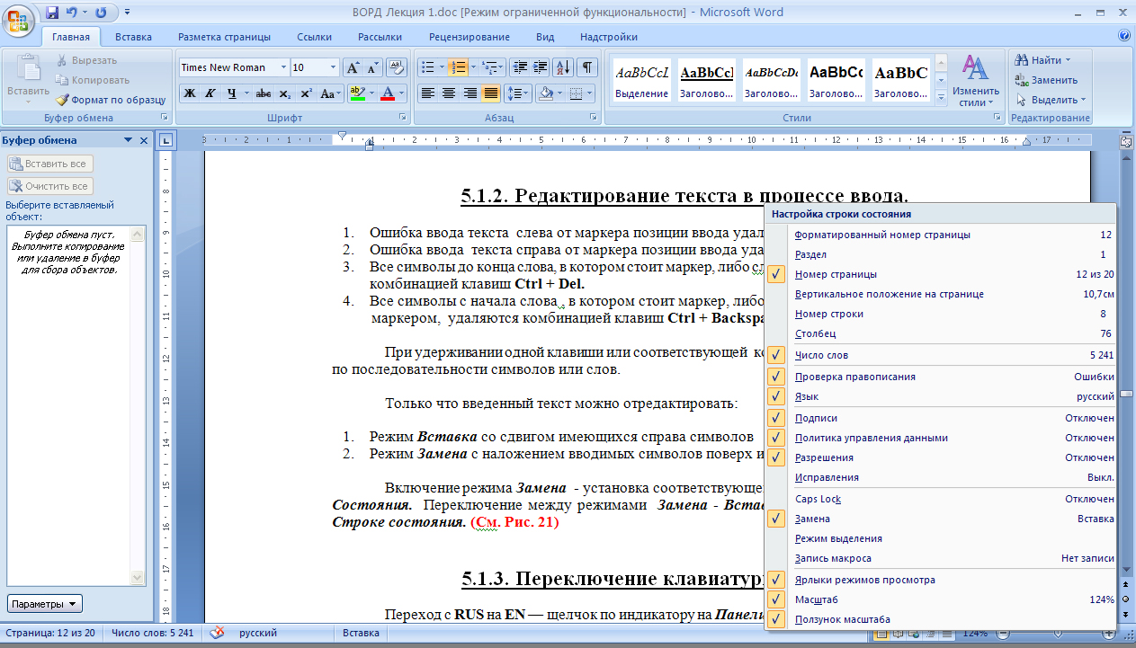Viewport: 1136px width, 648px height.
Task: Click the font color red swatch
Action: click(389, 93)
